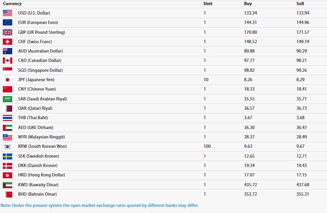The image size is (327, 213).
Task: Click the GBP sell rate 171.57
Action: click(x=303, y=32)
